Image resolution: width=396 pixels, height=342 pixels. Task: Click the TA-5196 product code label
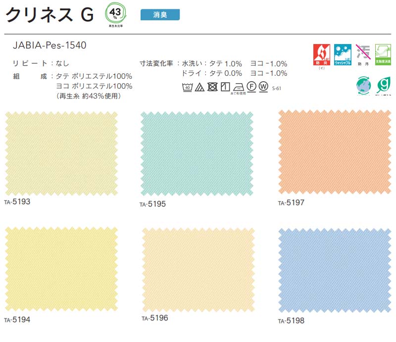tap(155, 318)
